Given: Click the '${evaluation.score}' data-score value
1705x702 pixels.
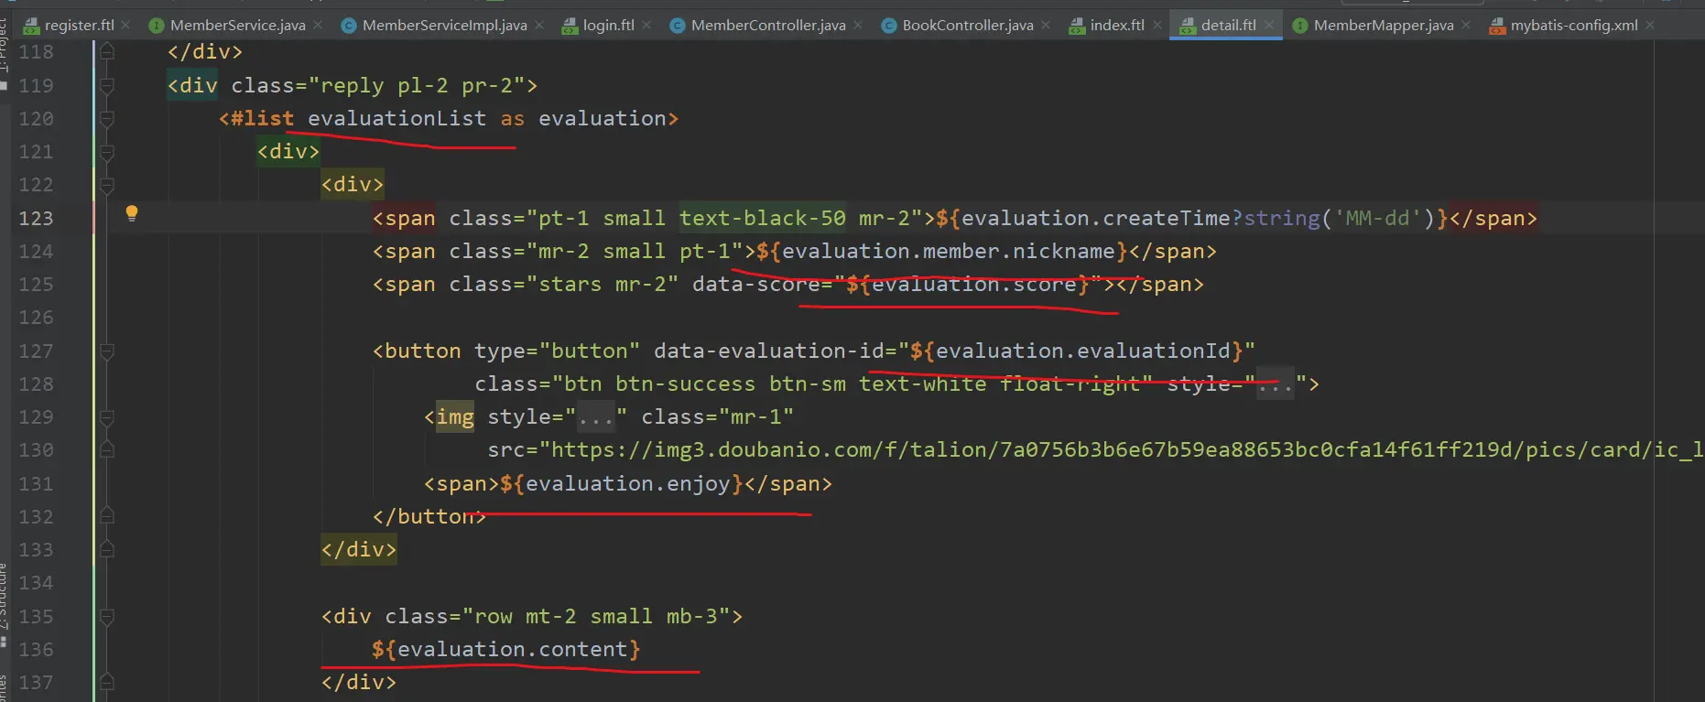Looking at the screenshot, I should coord(968,285).
